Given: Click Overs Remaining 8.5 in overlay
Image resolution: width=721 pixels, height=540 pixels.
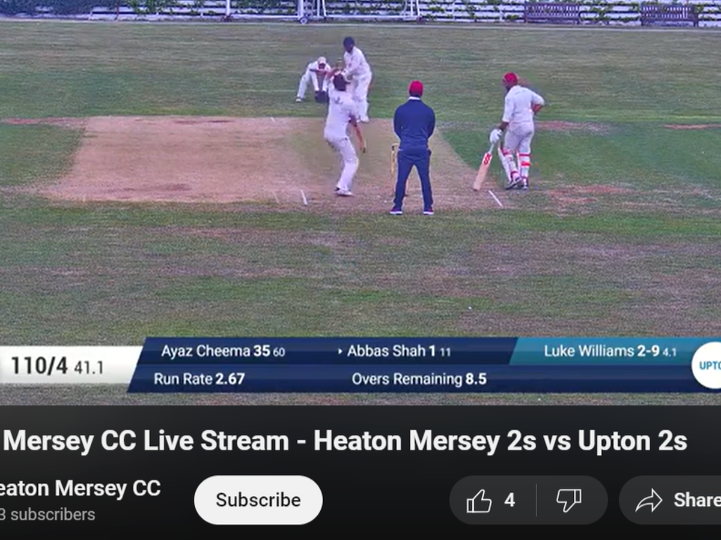Looking at the screenshot, I should point(419,379).
